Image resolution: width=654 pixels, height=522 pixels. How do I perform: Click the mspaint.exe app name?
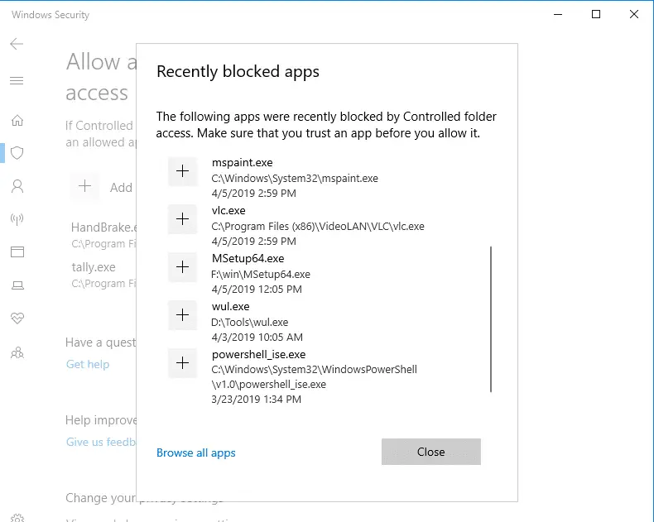242,163
